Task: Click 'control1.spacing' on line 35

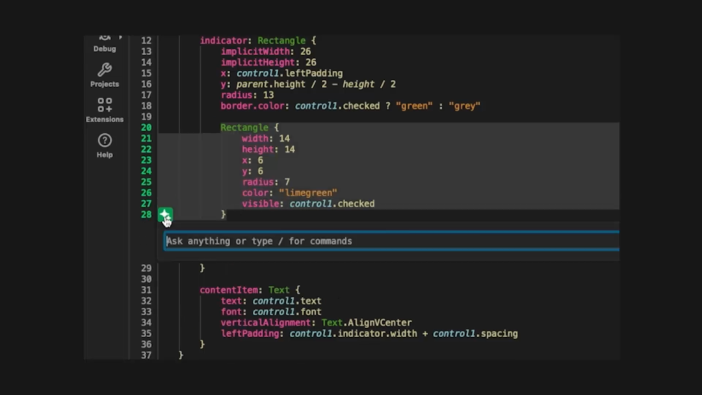Action: [475, 334]
